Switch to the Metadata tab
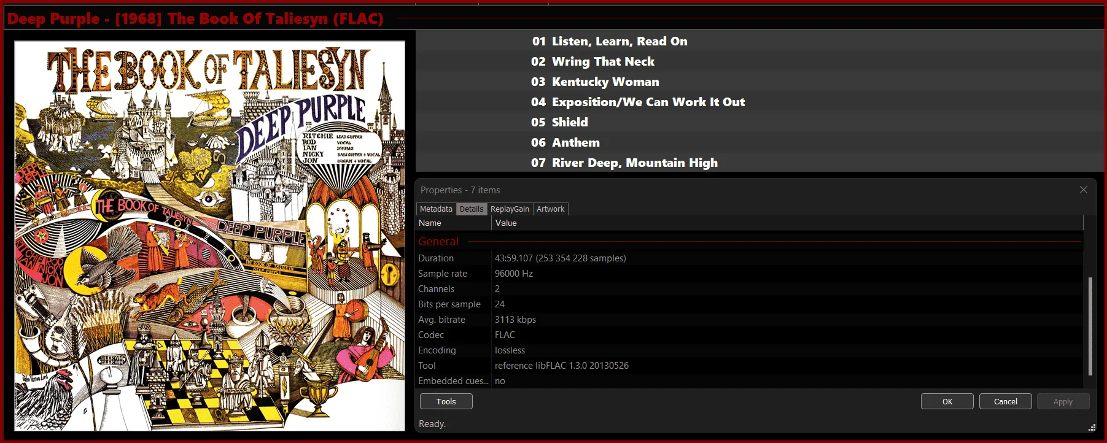Image resolution: width=1107 pixels, height=443 pixels. click(x=436, y=209)
